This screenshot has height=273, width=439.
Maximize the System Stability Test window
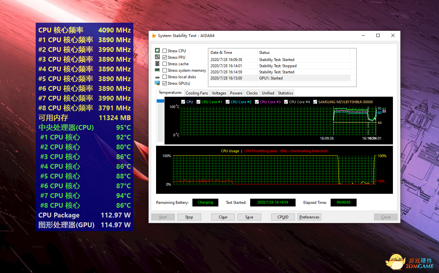tap(378, 36)
